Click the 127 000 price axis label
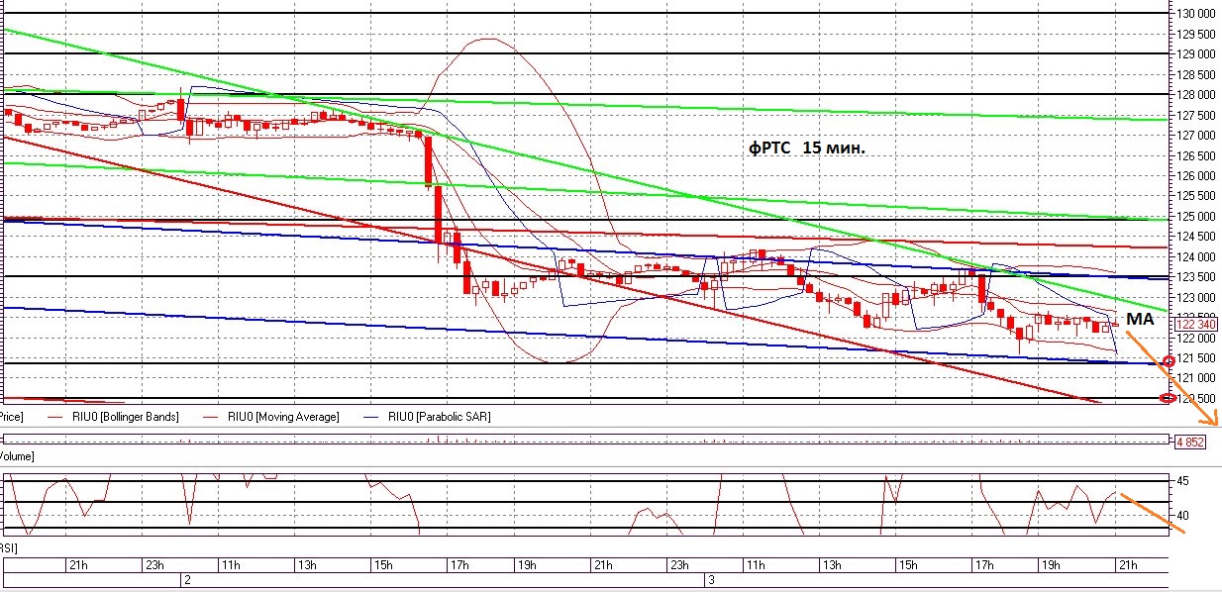The image size is (1222, 592). 1198,135
